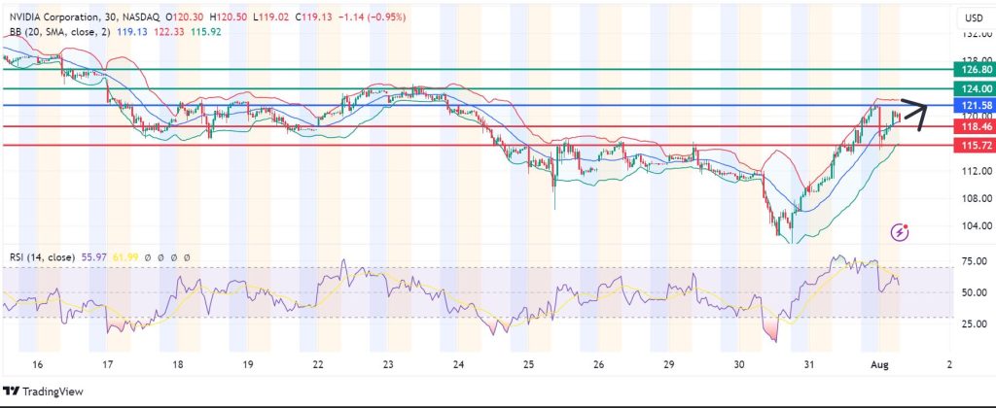
Task: Open the USD currency selector
Action: click(x=974, y=17)
